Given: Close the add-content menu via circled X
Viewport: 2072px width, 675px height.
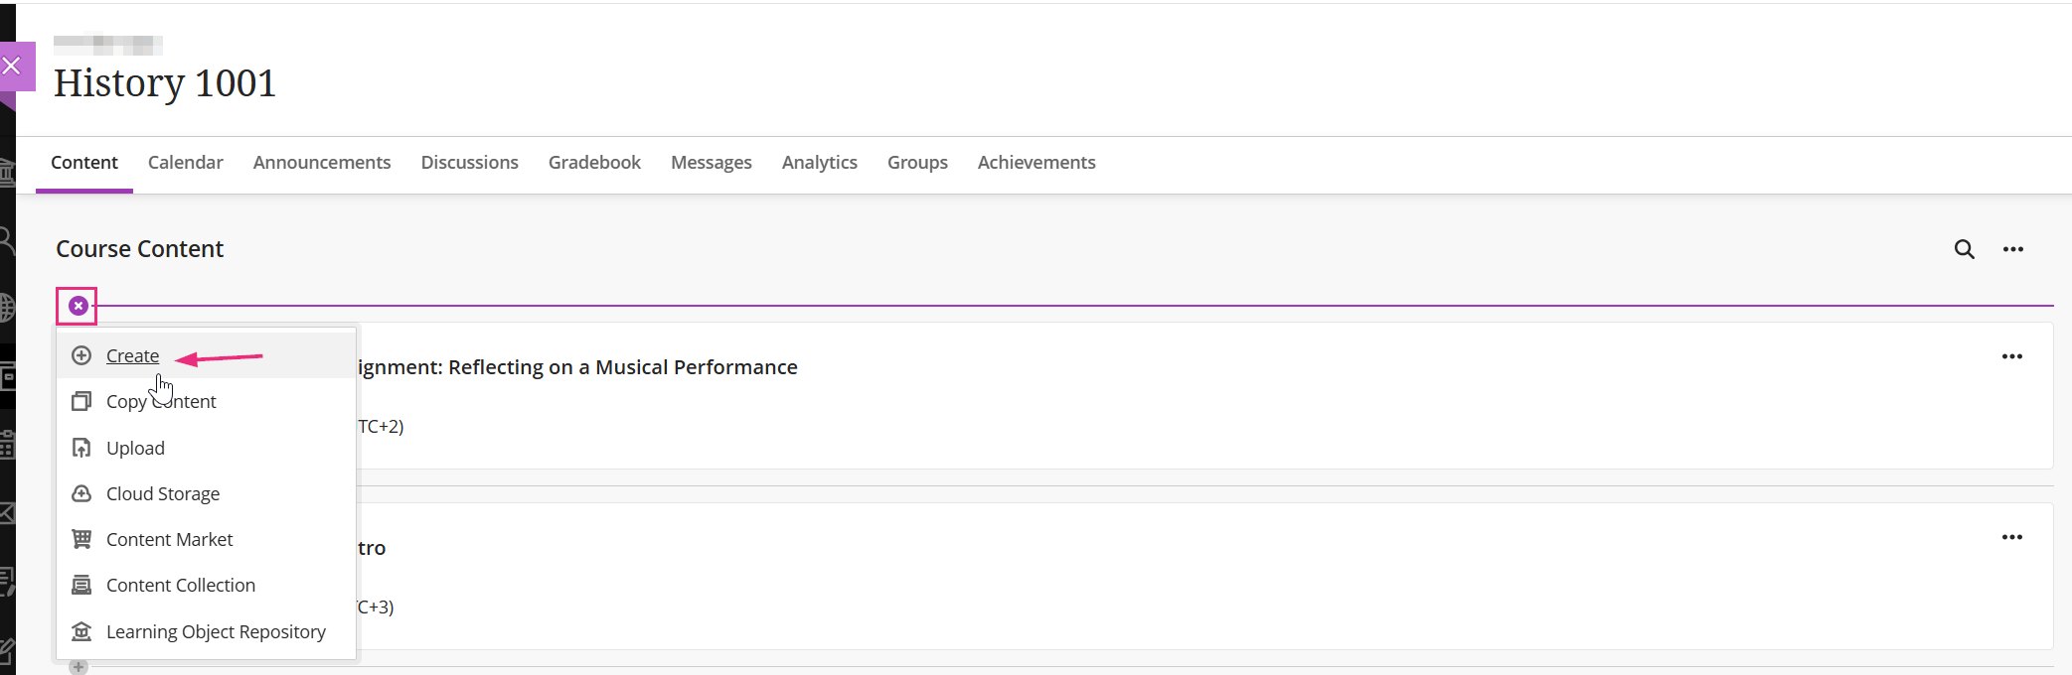Looking at the screenshot, I should click(x=79, y=306).
